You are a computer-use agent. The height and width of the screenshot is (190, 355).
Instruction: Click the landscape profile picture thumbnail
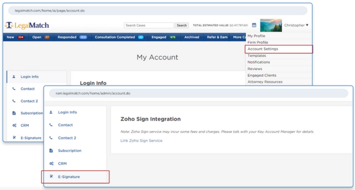[x=271, y=25]
